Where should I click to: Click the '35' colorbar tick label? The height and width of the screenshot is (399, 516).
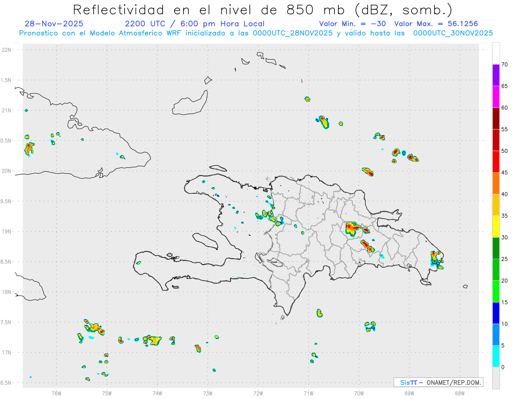(505, 216)
